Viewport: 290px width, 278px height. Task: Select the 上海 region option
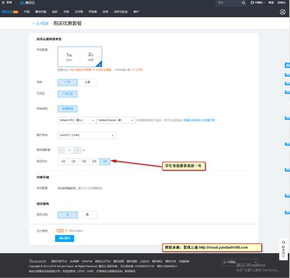tap(87, 82)
